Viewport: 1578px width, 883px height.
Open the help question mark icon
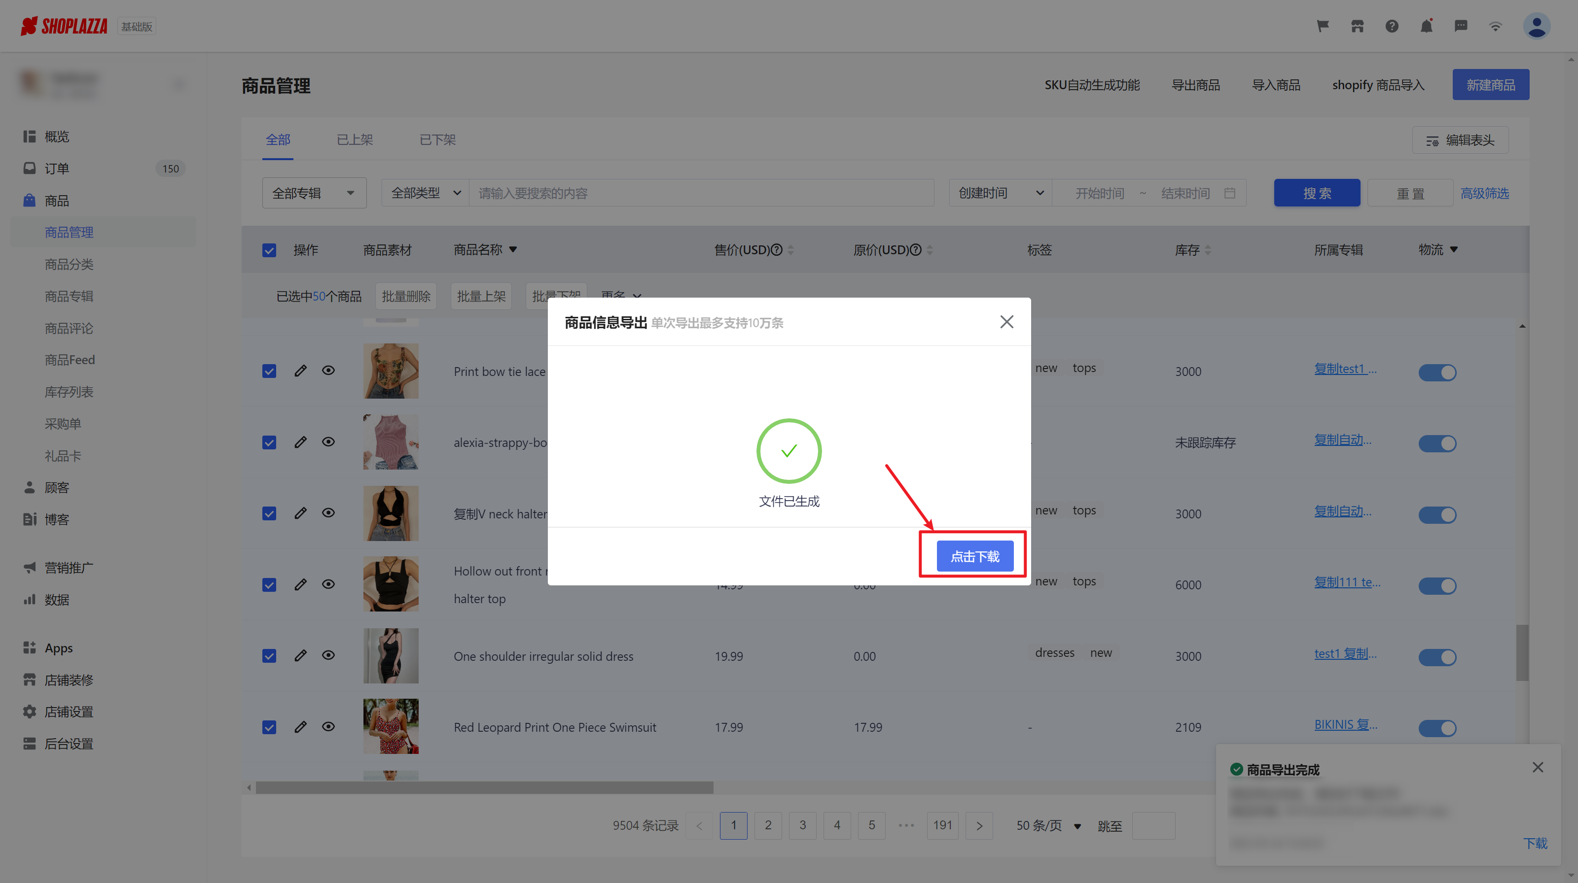point(1392,26)
